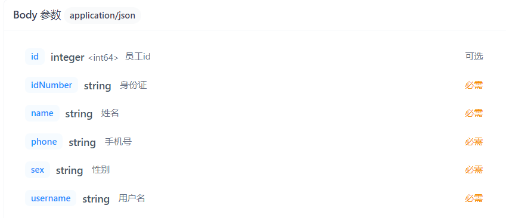Select the sex parameter tag
The image size is (506, 218).
[x=38, y=170]
